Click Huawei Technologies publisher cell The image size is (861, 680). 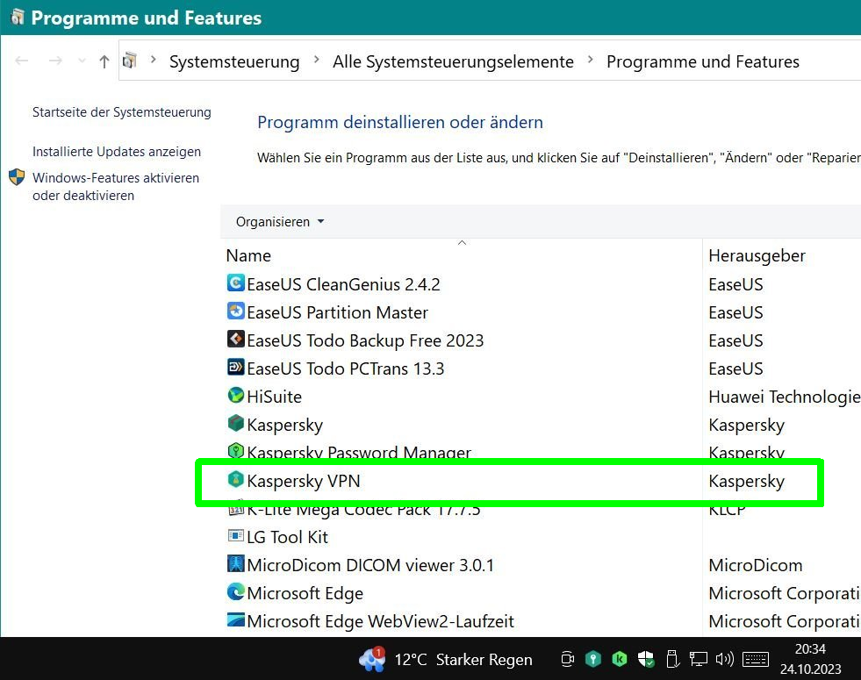[784, 397]
